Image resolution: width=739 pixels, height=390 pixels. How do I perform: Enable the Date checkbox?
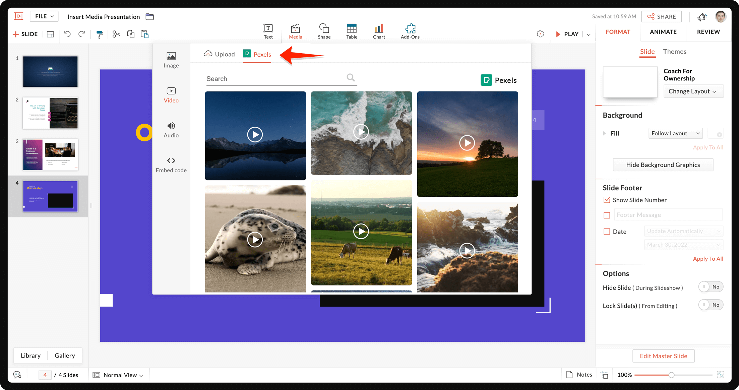(x=607, y=232)
